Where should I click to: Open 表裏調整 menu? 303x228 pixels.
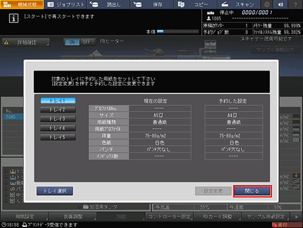pos(73,217)
